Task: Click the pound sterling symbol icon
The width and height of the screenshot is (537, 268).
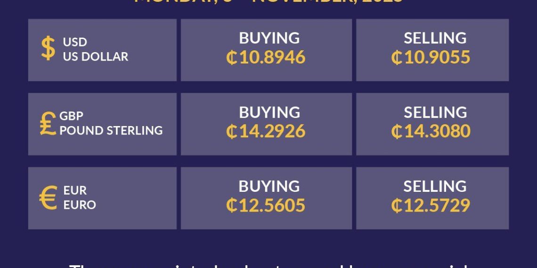Action: click(48, 123)
